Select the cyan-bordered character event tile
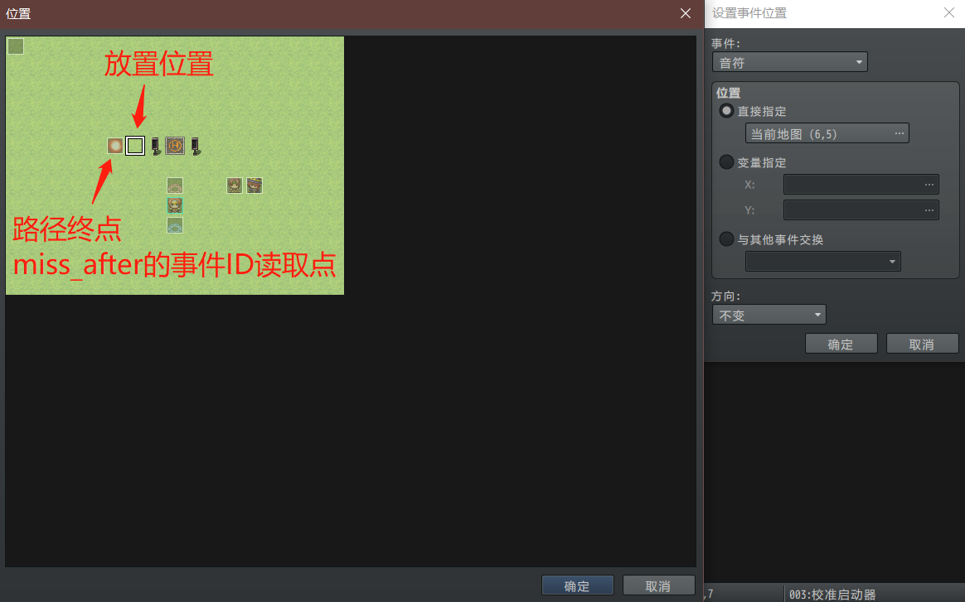The width and height of the screenshot is (965, 602). point(175,205)
